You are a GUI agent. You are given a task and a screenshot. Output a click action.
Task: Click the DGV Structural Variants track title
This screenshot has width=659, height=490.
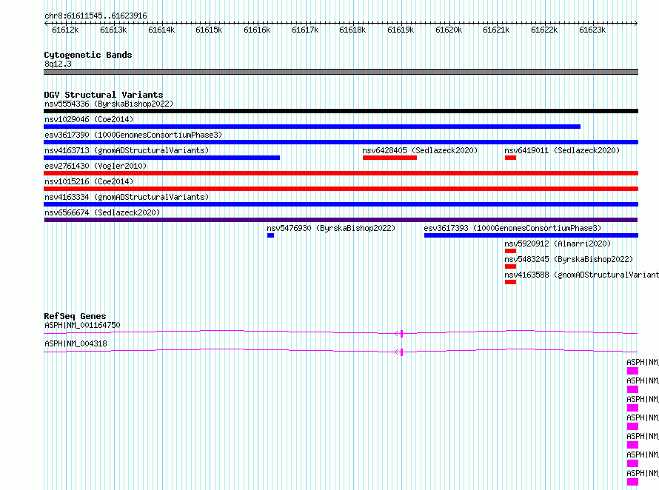click(x=104, y=95)
